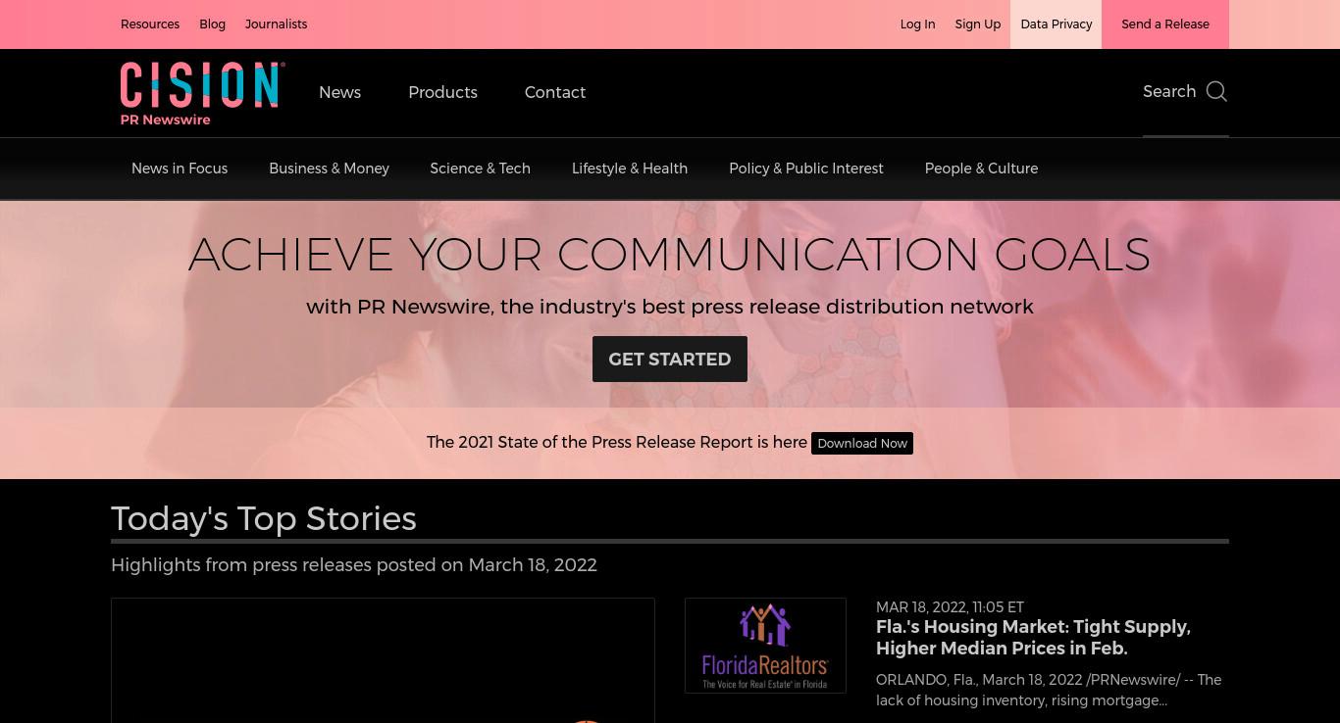
Task: Select Policy & Public Interest category
Action: [806, 169]
